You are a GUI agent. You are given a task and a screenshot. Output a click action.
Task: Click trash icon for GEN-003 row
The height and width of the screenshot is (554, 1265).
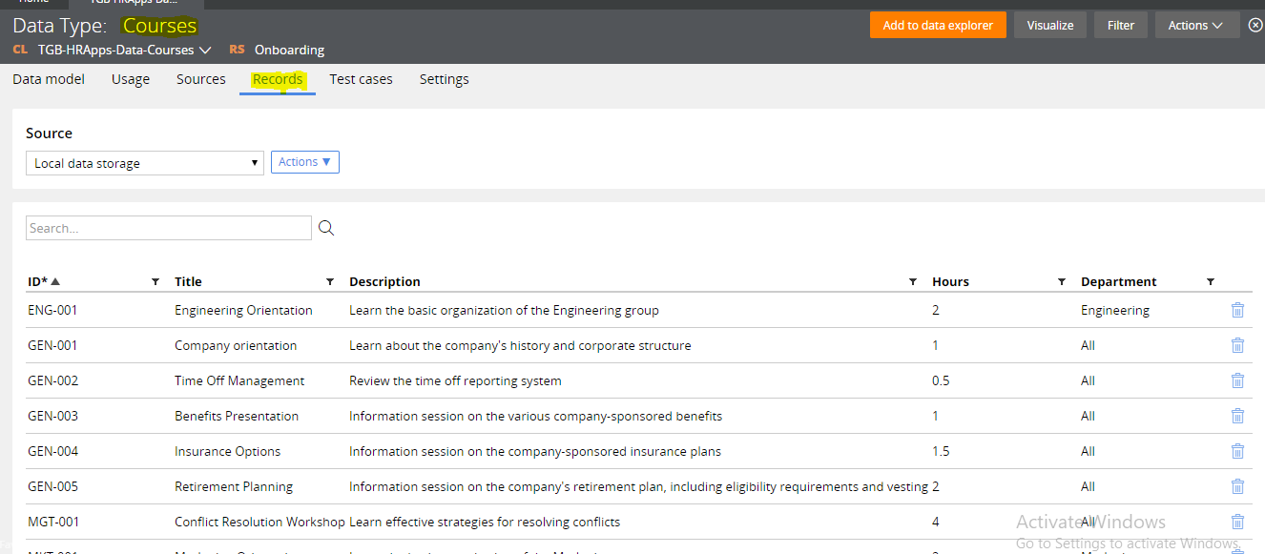[x=1237, y=416]
